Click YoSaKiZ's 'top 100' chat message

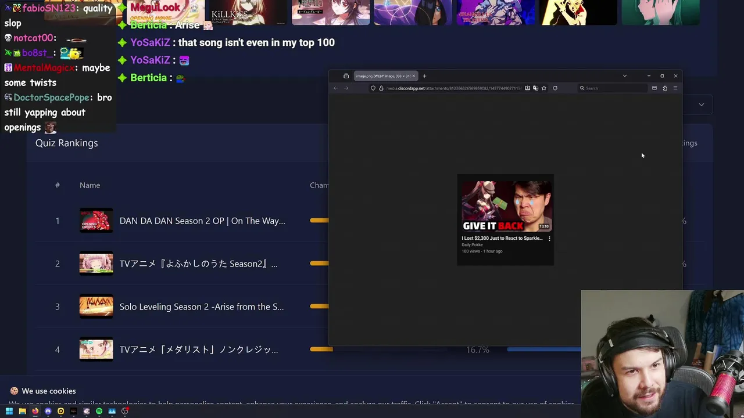pyautogui.click(x=256, y=42)
